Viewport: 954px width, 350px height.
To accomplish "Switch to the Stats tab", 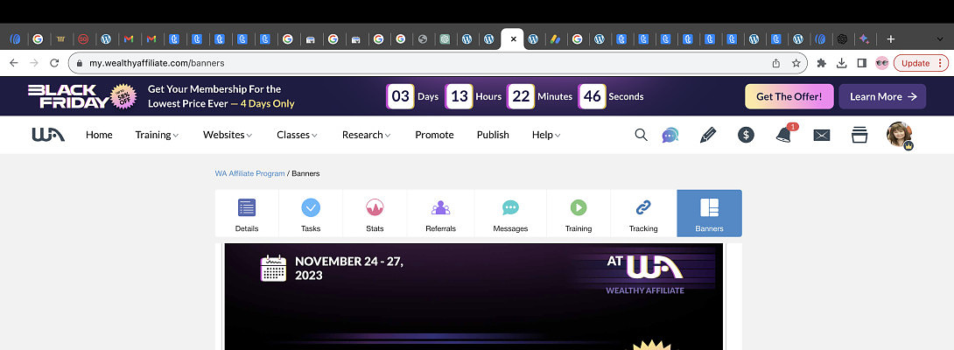I will click(375, 213).
